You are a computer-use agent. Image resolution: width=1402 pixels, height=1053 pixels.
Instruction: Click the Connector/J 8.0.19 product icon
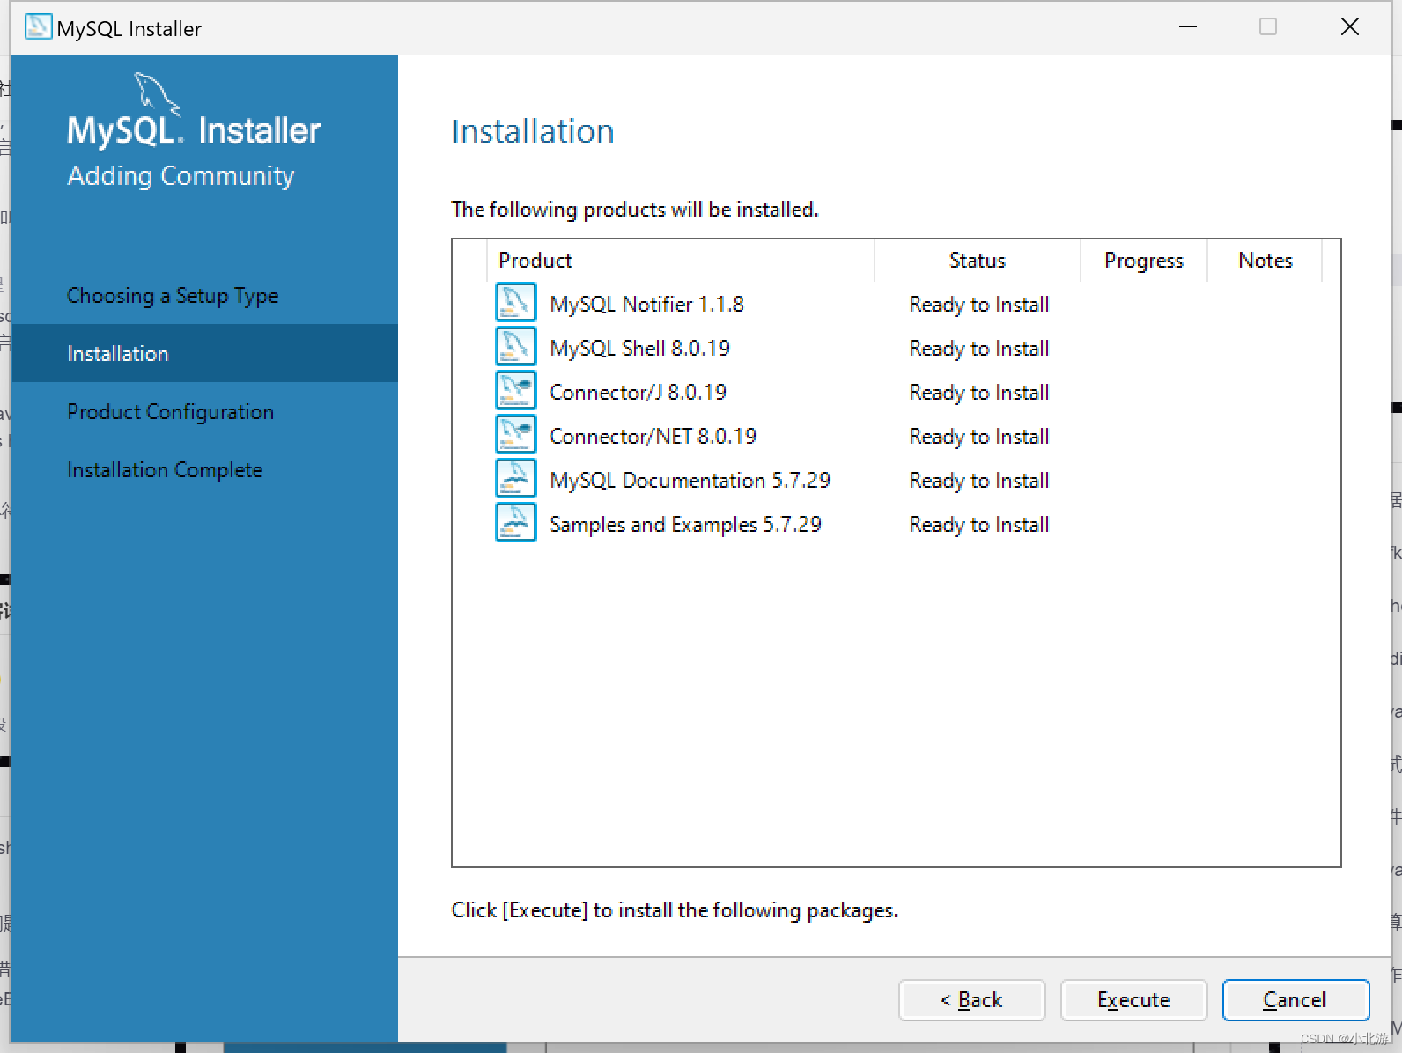[516, 391]
